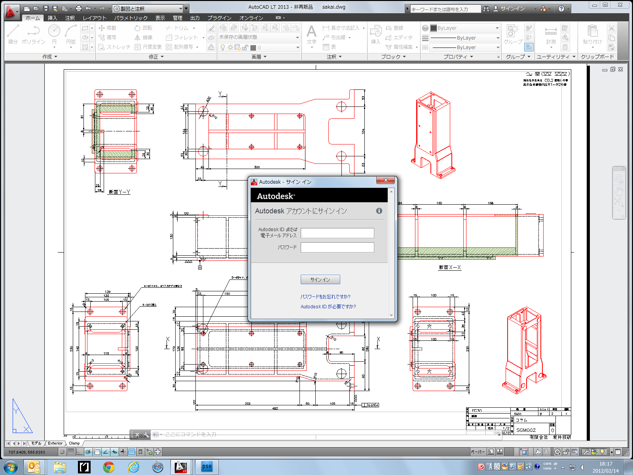
Task: Expand the 作成 panel
Action: pyautogui.click(x=50, y=57)
